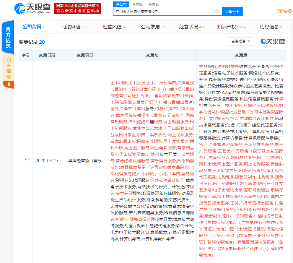Open the 历史信息 5 tab
This screenshot has height=263, width=293.
point(270,27)
